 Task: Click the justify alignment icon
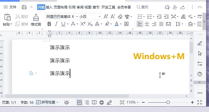click(161, 24)
